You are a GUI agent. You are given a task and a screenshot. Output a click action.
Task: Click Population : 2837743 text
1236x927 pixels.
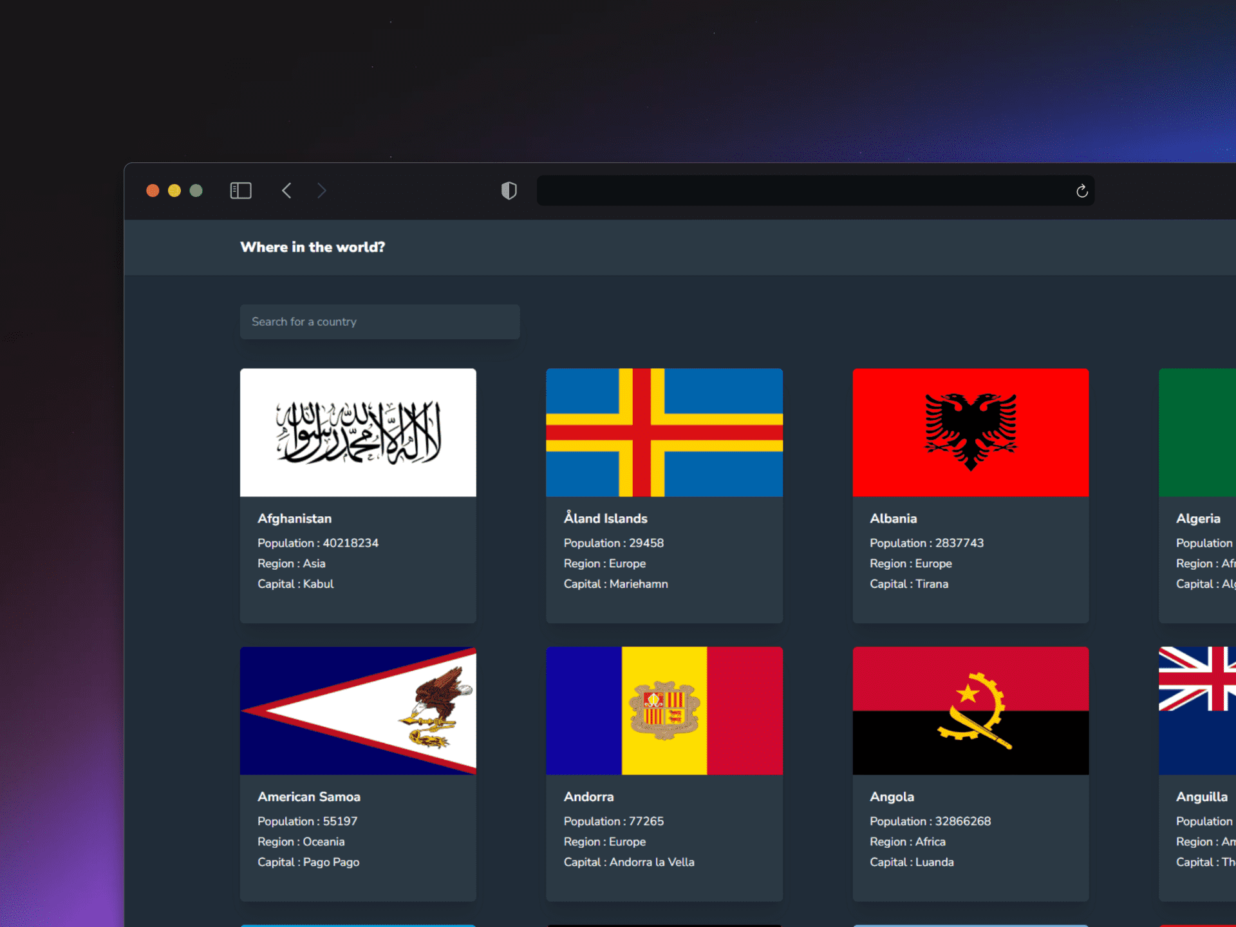click(x=927, y=543)
